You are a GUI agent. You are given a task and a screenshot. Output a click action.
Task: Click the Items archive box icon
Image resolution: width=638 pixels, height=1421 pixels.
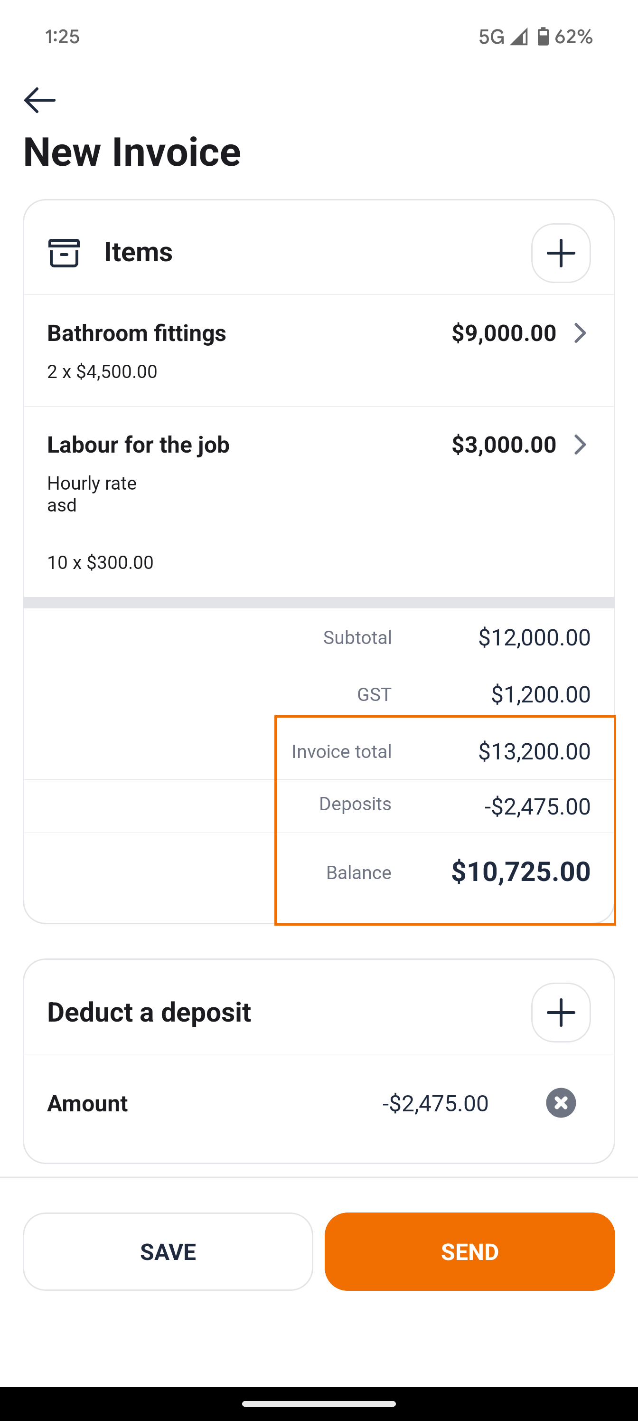click(64, 253)
